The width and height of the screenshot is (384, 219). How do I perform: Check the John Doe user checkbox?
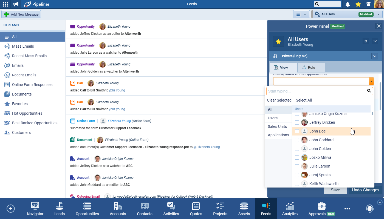point(297,131)
